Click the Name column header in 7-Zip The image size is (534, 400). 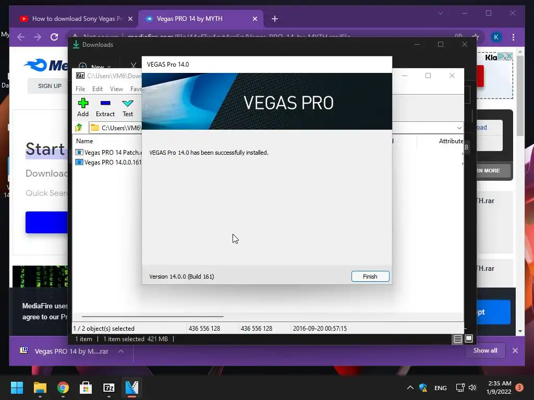coord(84,141)
